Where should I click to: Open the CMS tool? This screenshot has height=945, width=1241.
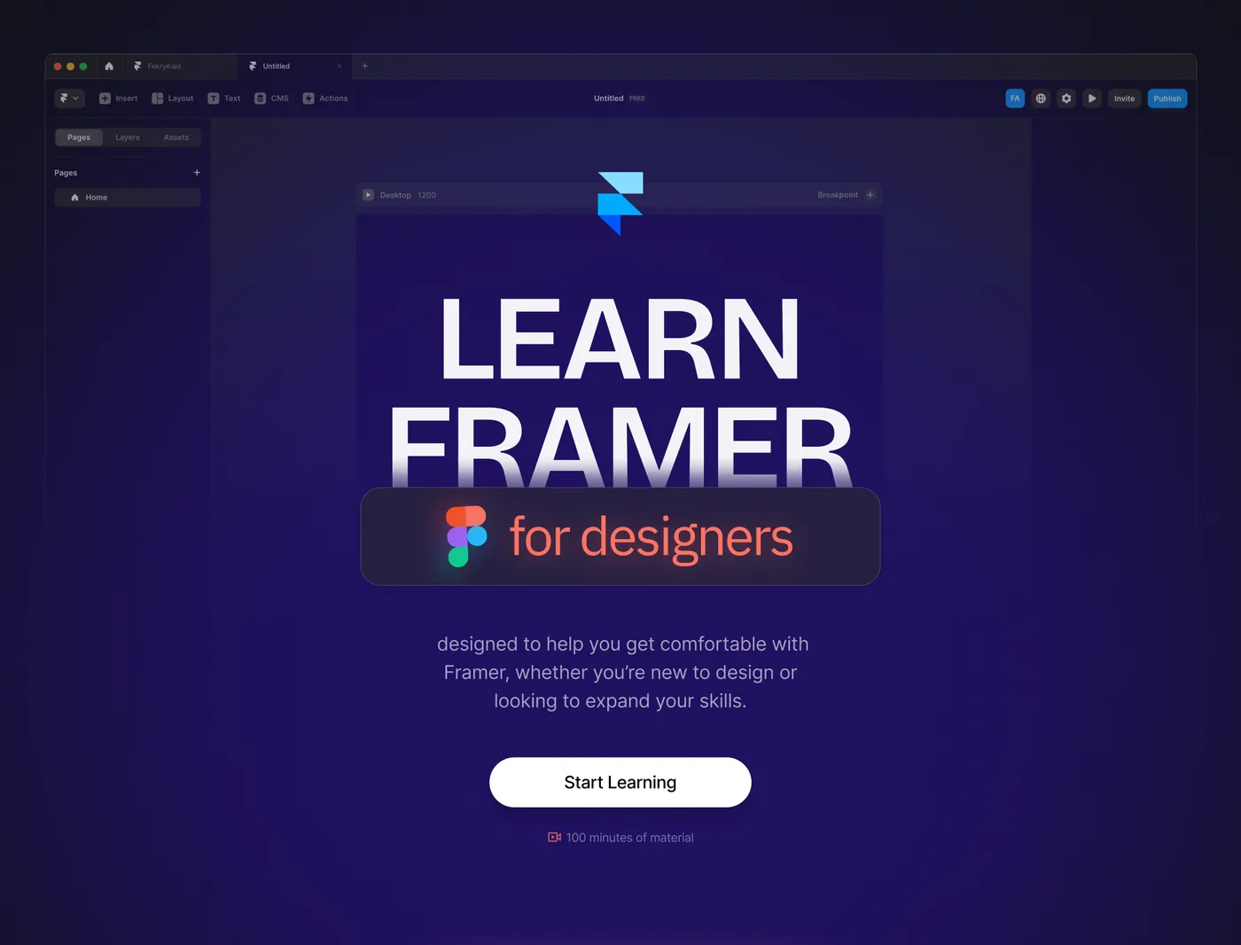(271, 98)
